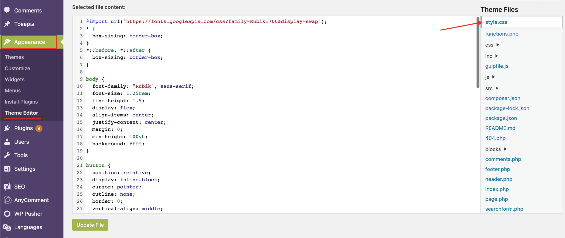Click the Settings icon in the sidebar
The height and width of the screenshot is (238, 565).
click(8, 169)
